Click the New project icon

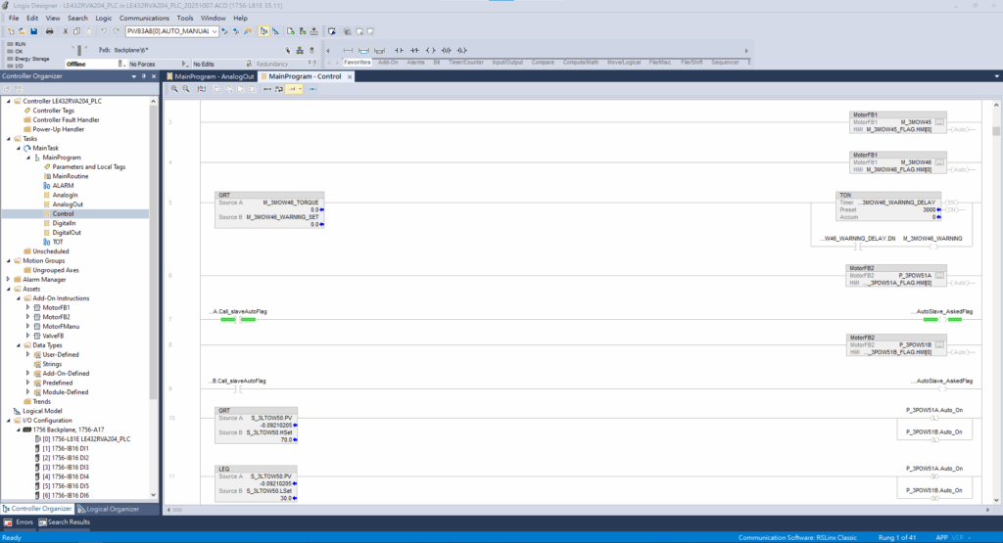coord(11,31)
